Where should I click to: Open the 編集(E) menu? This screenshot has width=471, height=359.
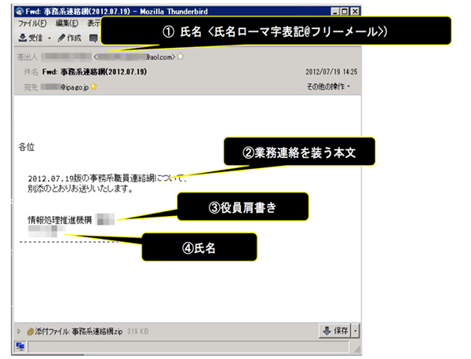(67, 23)
